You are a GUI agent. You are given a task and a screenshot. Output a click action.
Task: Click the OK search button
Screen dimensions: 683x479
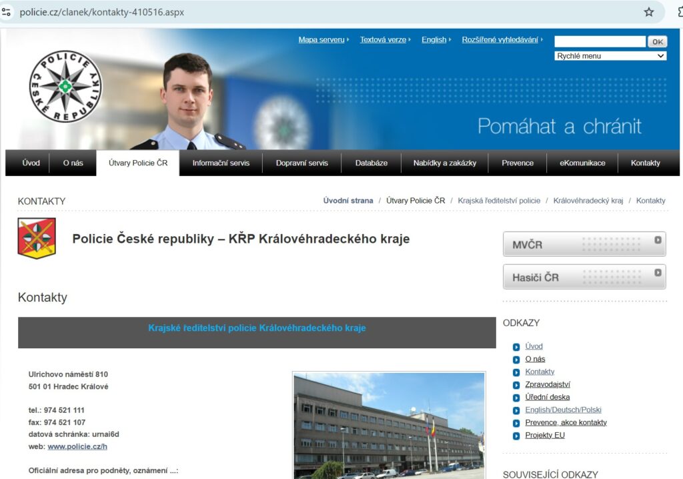pos(657,41)
